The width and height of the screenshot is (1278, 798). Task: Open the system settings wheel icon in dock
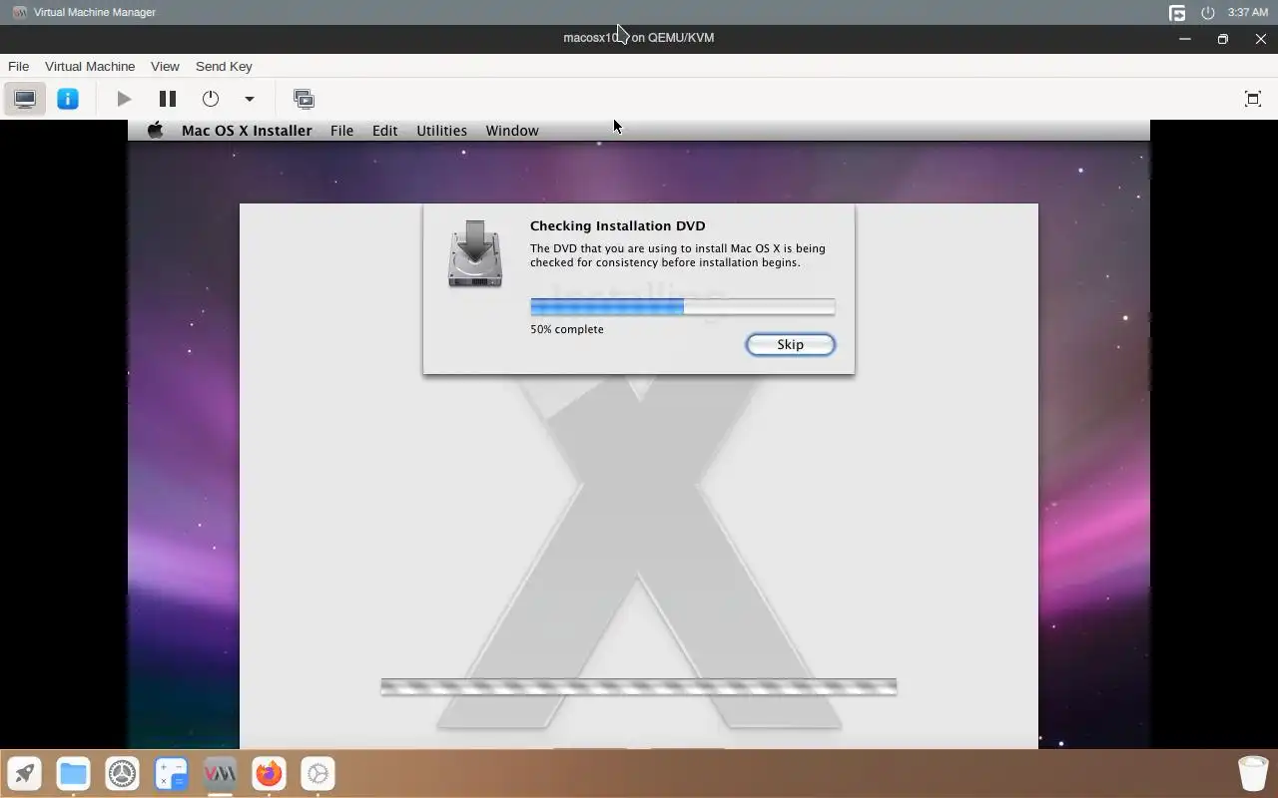tap(123, 773)
